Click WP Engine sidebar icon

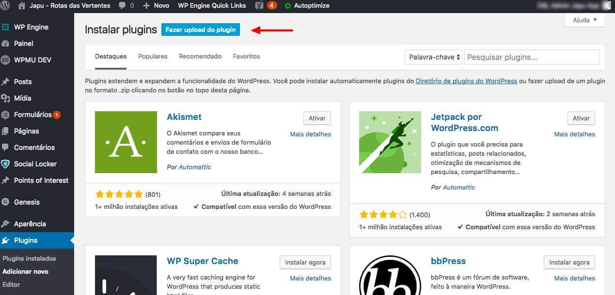[x=6, y=27]
